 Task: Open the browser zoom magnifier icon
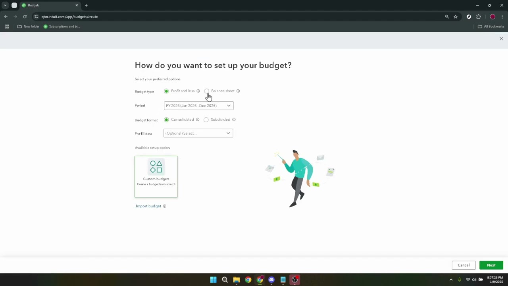[447, 17]
